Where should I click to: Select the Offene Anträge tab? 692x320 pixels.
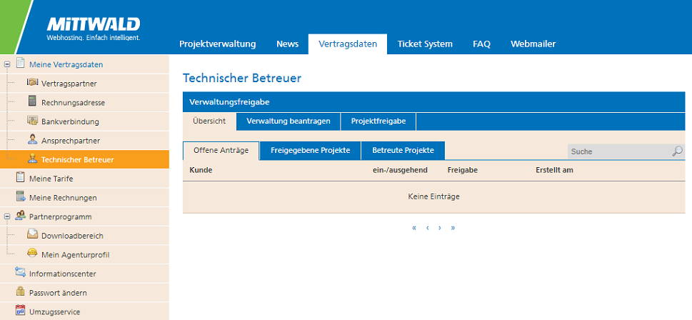click(221, 151)
